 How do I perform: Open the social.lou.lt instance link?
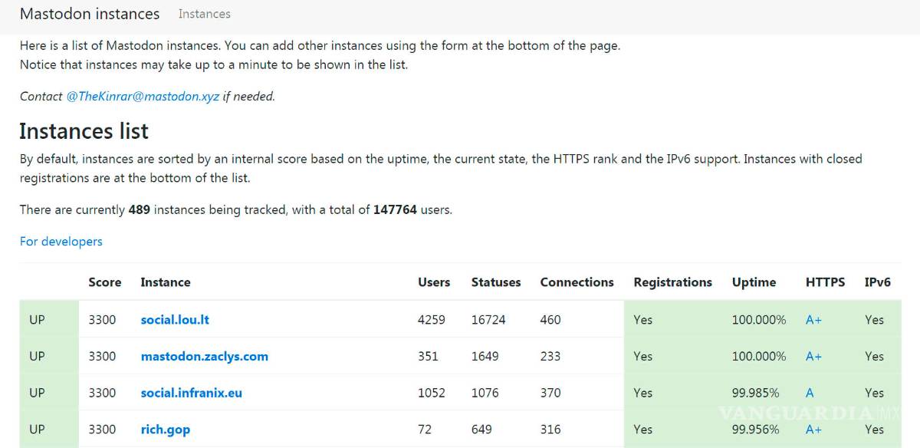pos(174,319)
